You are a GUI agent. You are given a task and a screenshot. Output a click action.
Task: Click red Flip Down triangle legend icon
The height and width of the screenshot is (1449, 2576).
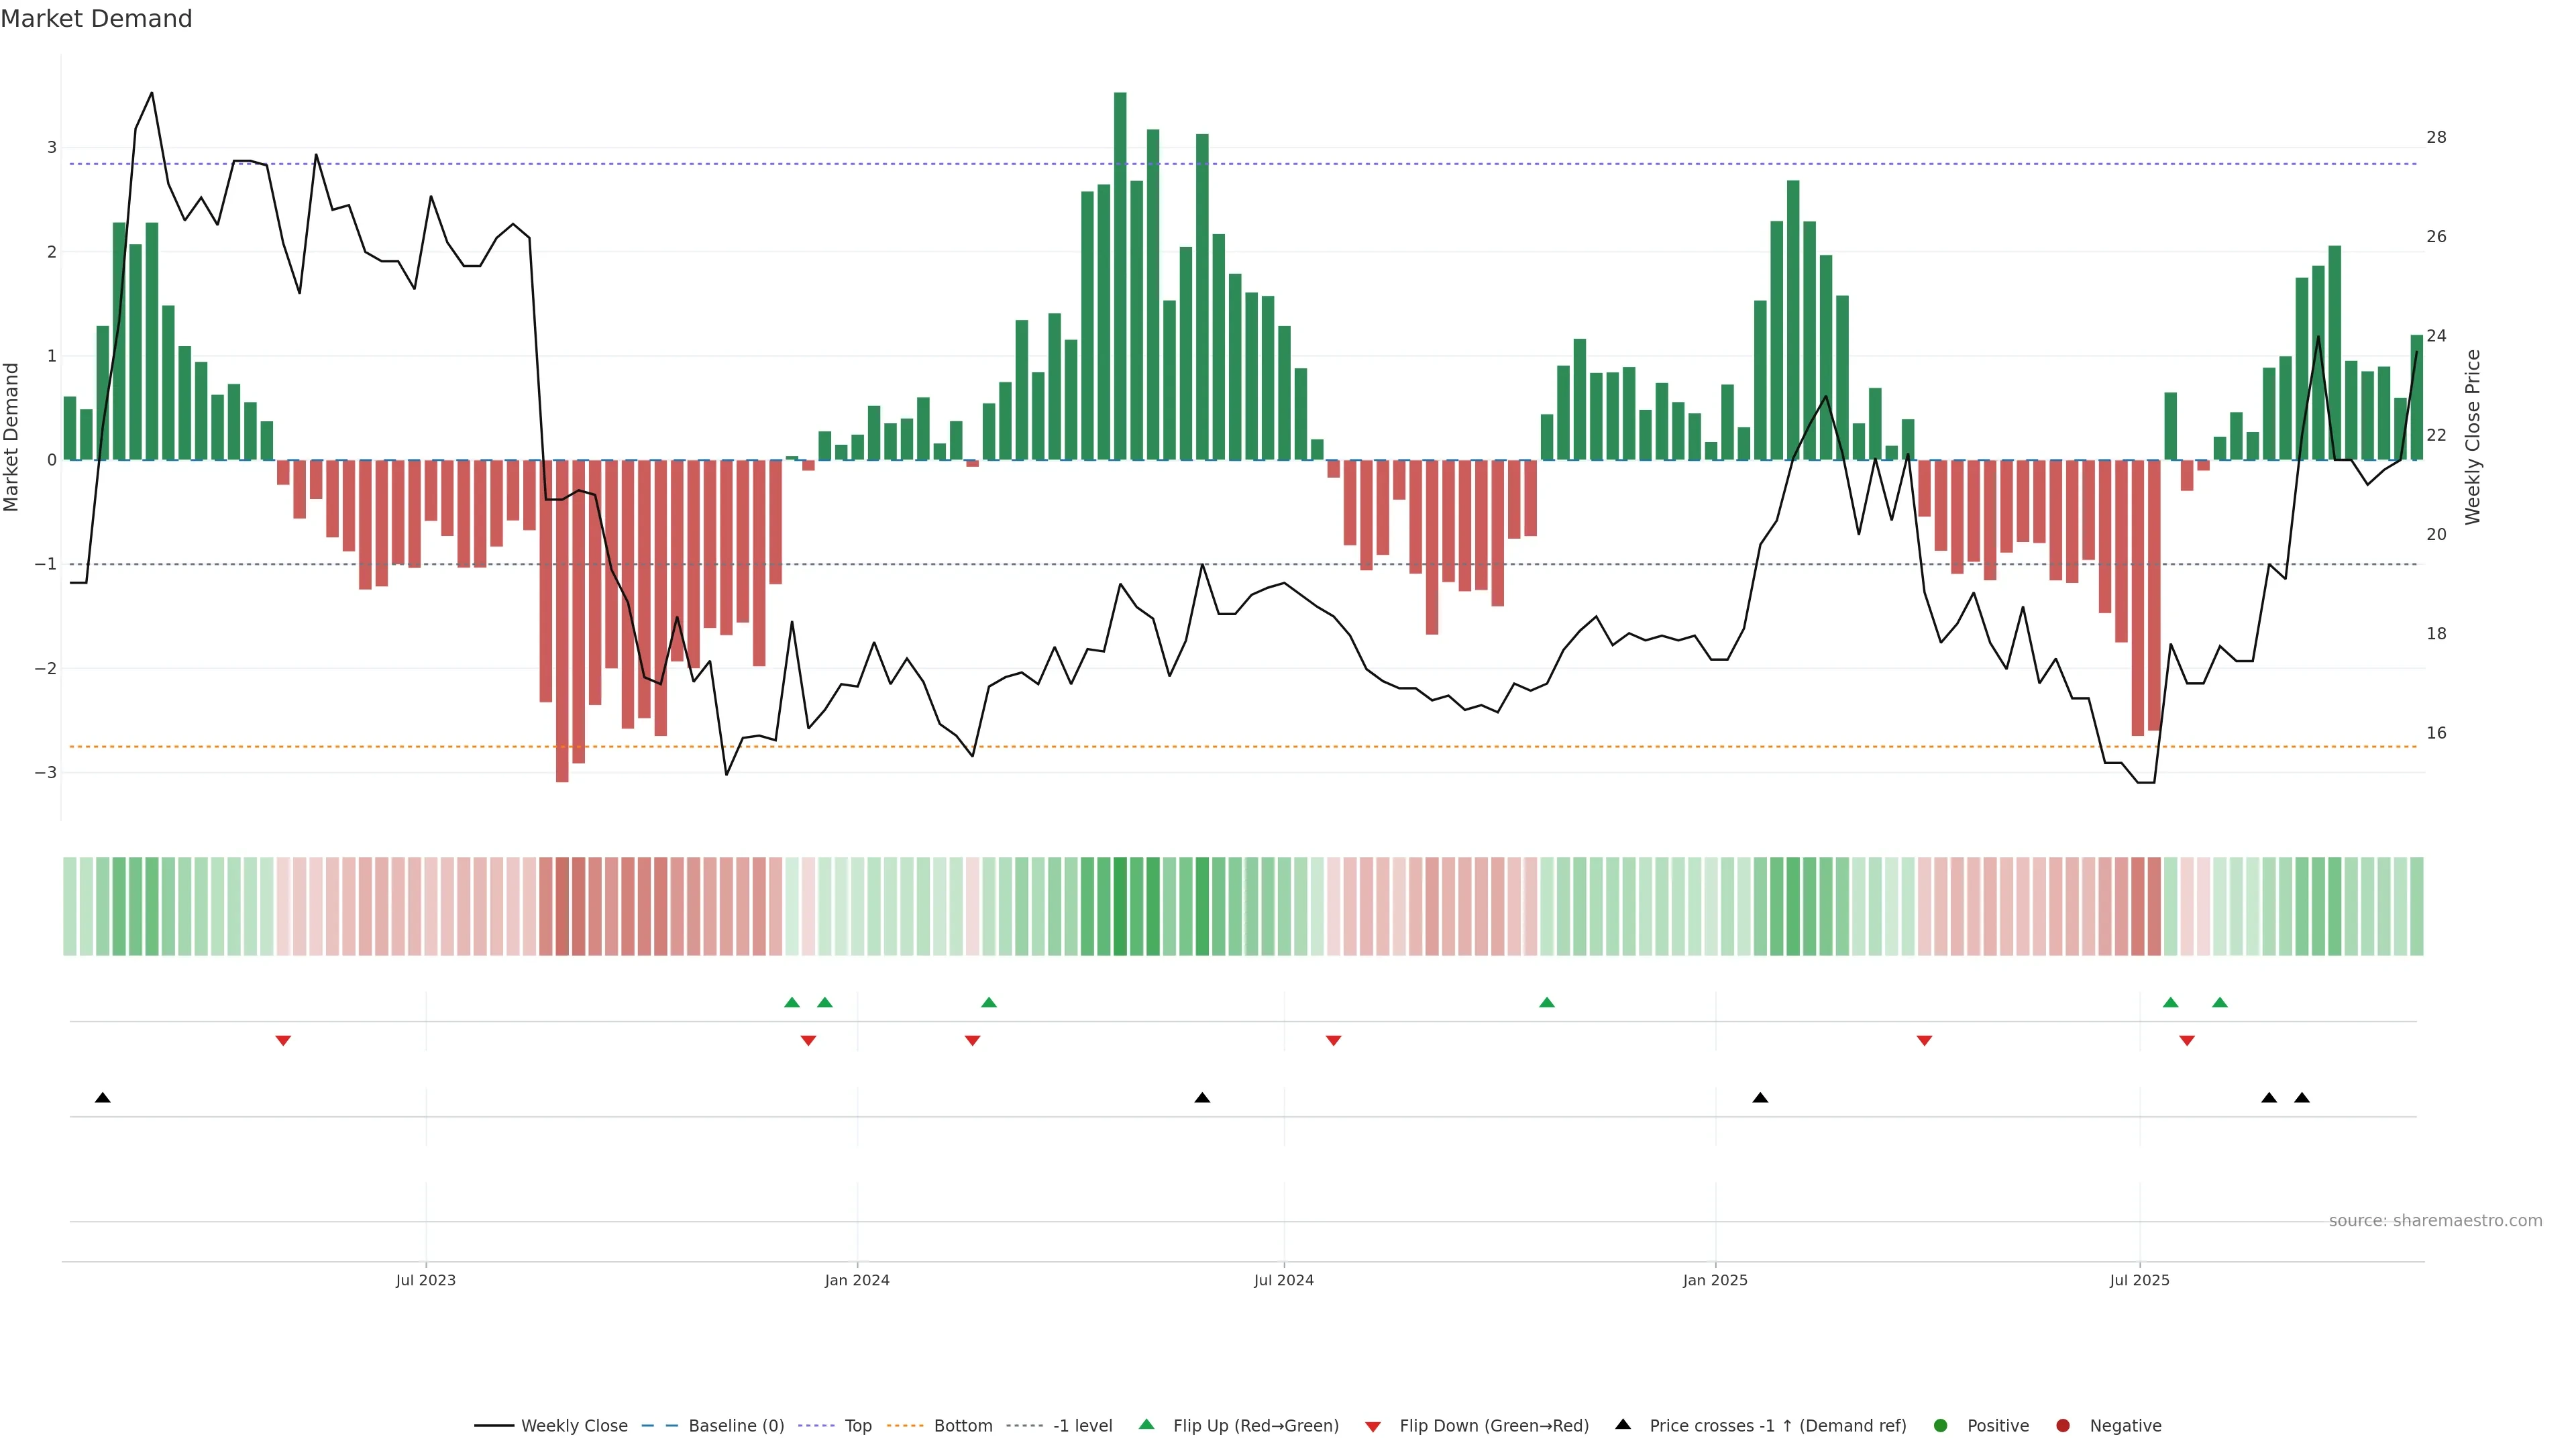(1373, 1427)
